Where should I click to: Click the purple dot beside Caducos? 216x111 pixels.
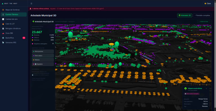coord(33,37)
